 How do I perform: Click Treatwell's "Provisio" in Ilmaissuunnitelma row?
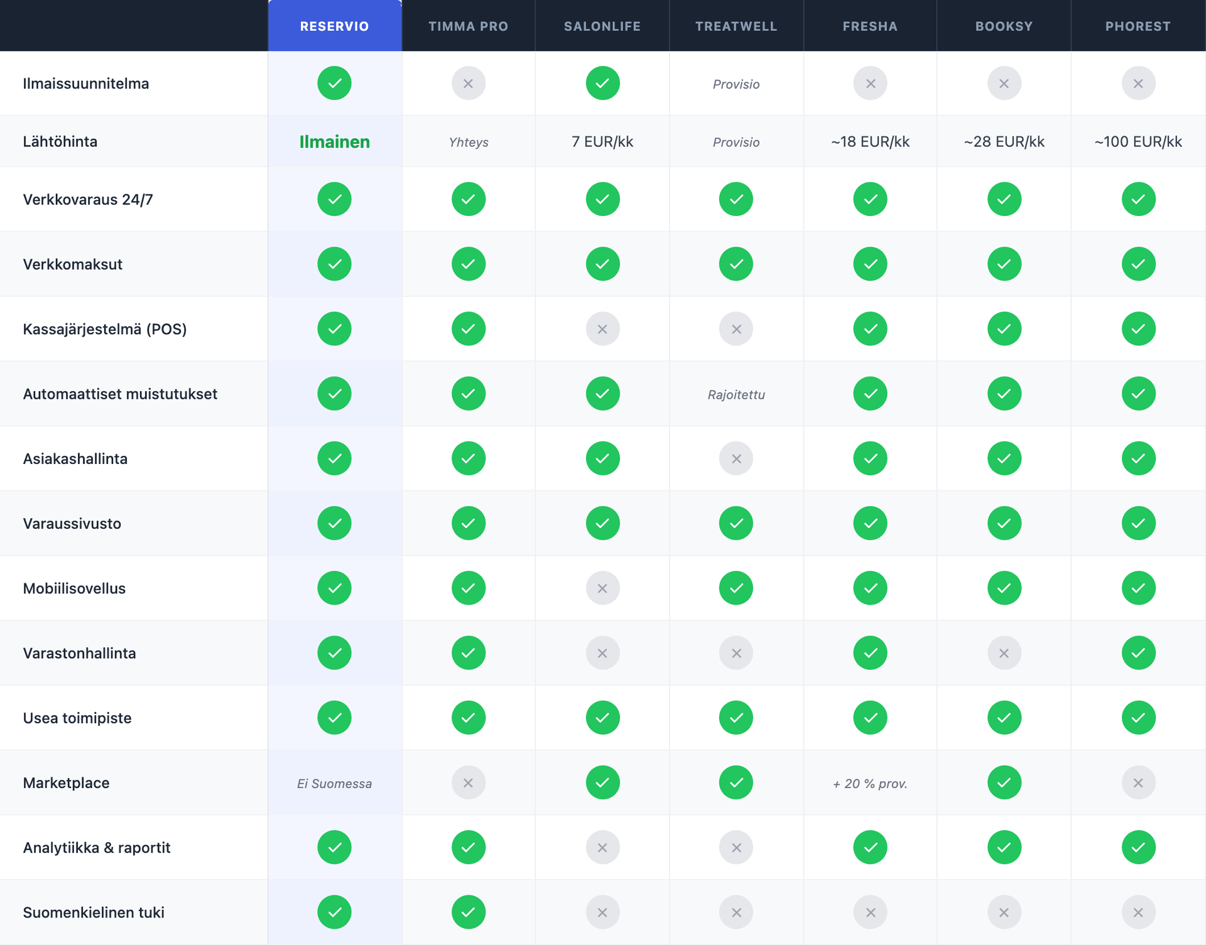[x=736, y=84]
